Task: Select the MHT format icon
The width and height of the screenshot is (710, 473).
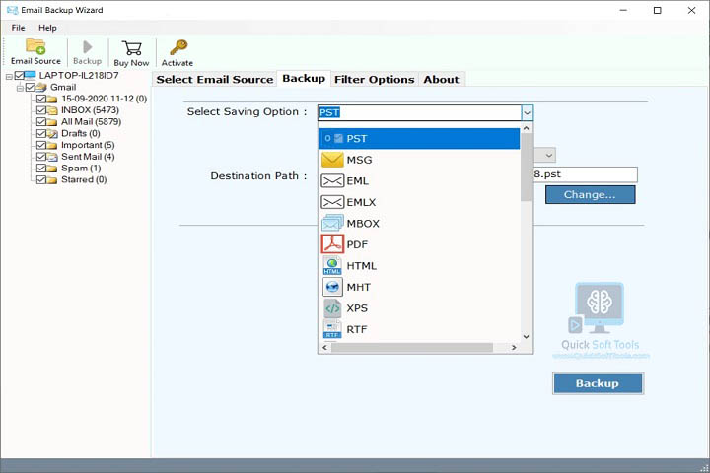Action: 332,287
